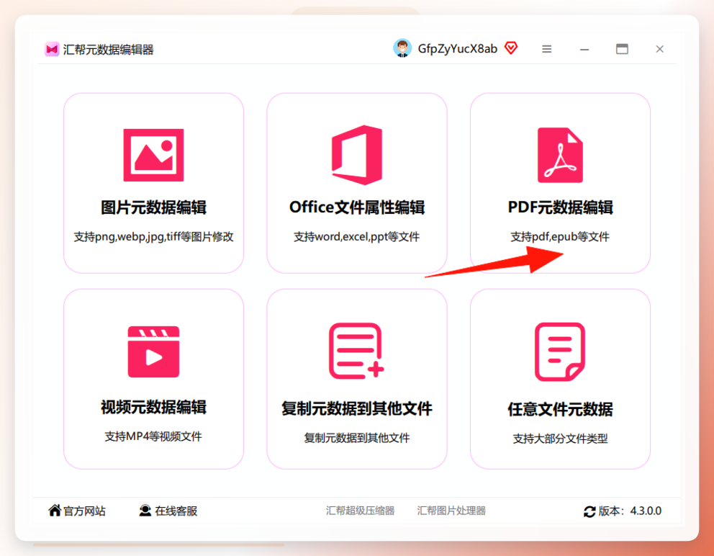Click the username GfpZyYucX8ab

coord(458,49)
